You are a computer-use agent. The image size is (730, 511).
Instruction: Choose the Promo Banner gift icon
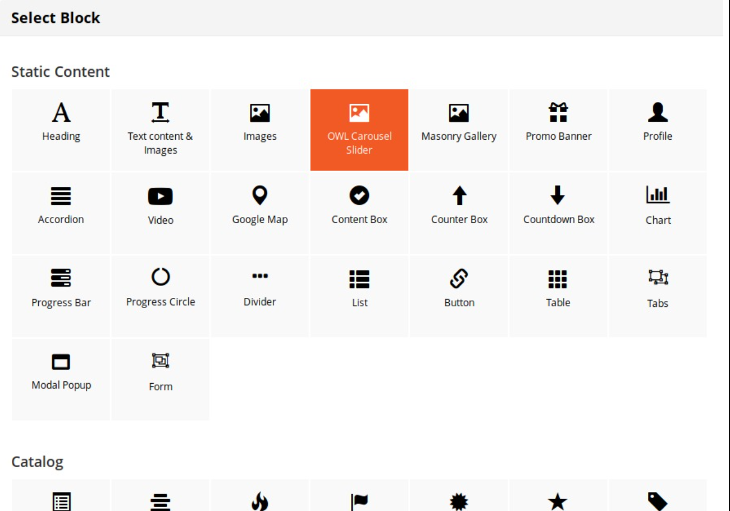(558, 113)
